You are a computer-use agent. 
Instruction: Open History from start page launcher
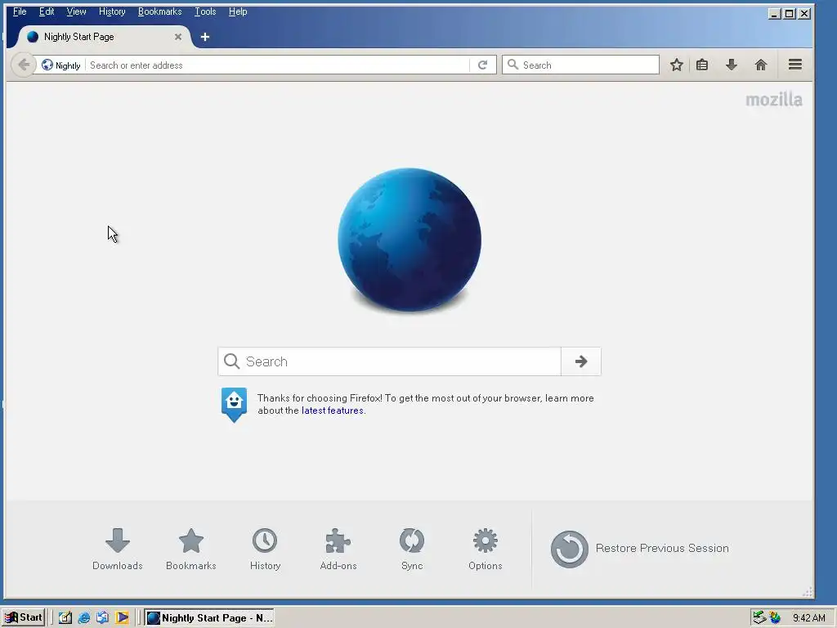[265, 549]
